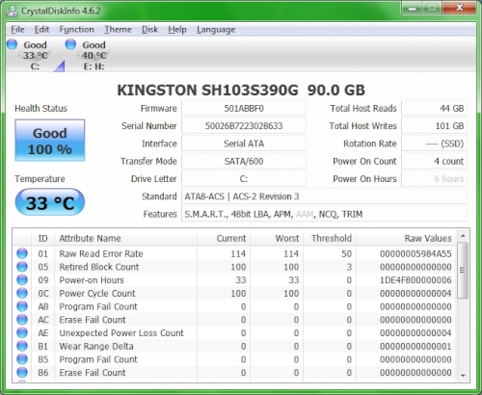This screenshot has height=395, width=482.
Task: Click the Total Host Reads value 44 GB
Action: tap(434, 109)
